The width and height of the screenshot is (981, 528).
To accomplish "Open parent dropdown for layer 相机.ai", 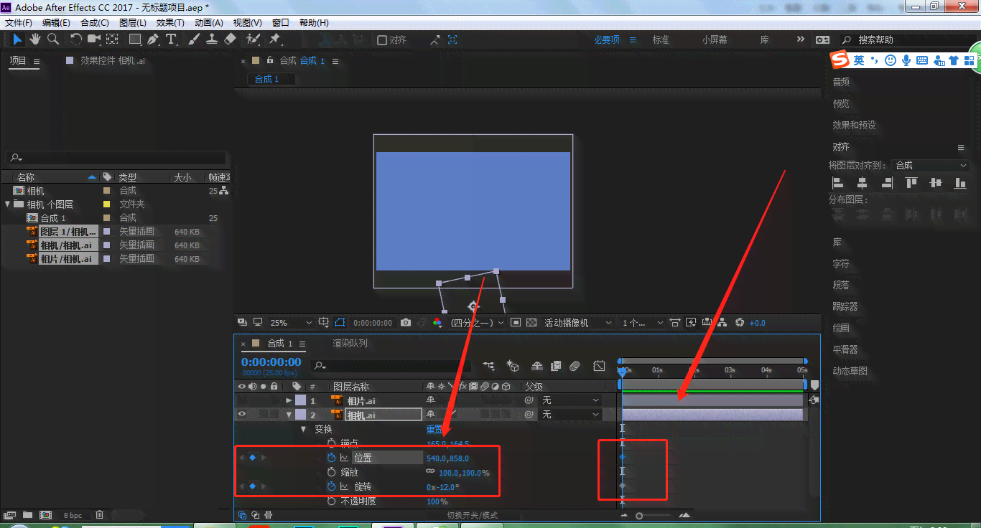I will click(x=571, y=415).
